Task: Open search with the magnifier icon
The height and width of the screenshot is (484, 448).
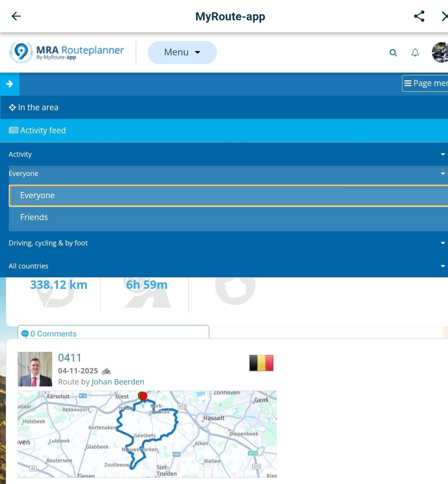Action: 393,53
